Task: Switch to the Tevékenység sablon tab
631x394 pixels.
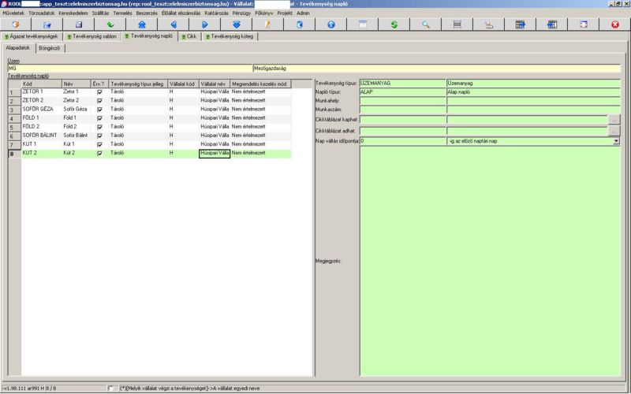Action: (92, 36)
